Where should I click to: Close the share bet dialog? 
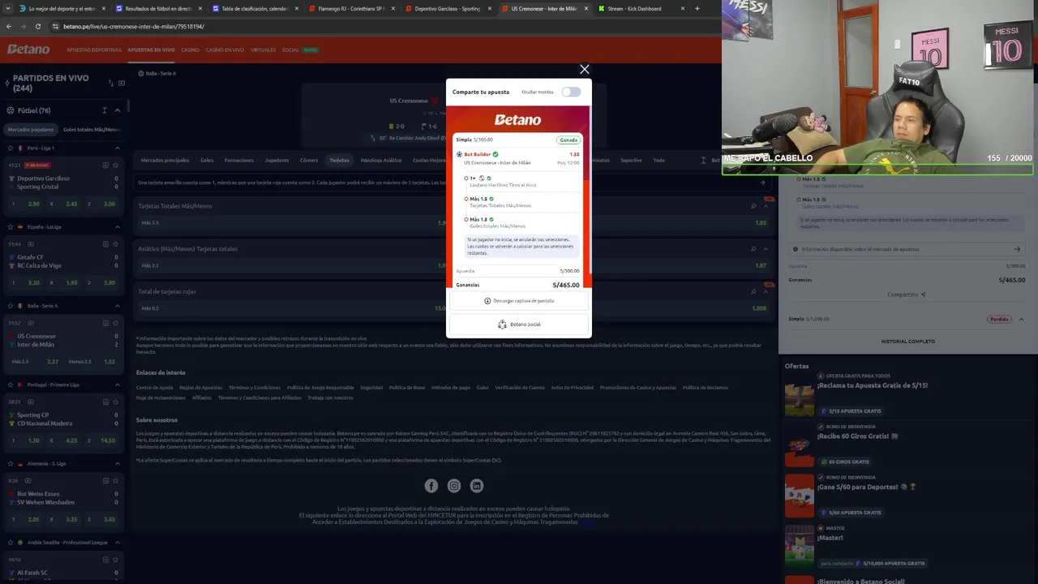click(584, 70)
